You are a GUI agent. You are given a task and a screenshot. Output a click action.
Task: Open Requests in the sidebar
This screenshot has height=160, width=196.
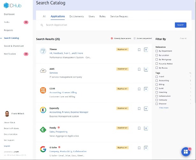8,30
